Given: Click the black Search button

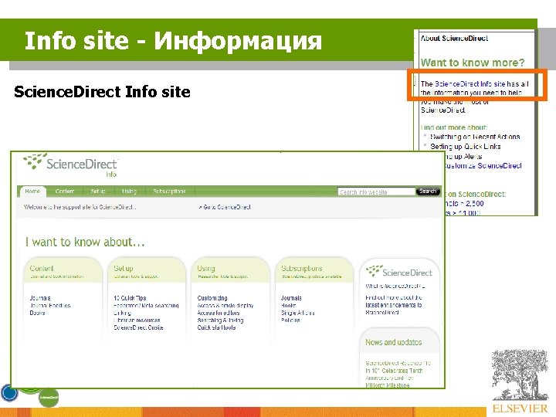Looking at the screenshot, I should [x=428, y=192].
